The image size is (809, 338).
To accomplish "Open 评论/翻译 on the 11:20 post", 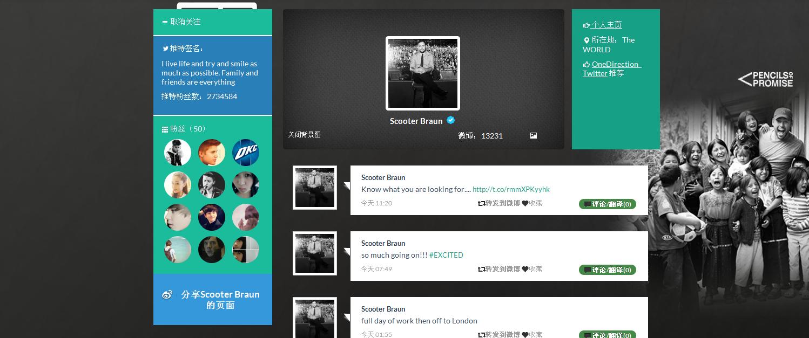I will coord(608,204).
